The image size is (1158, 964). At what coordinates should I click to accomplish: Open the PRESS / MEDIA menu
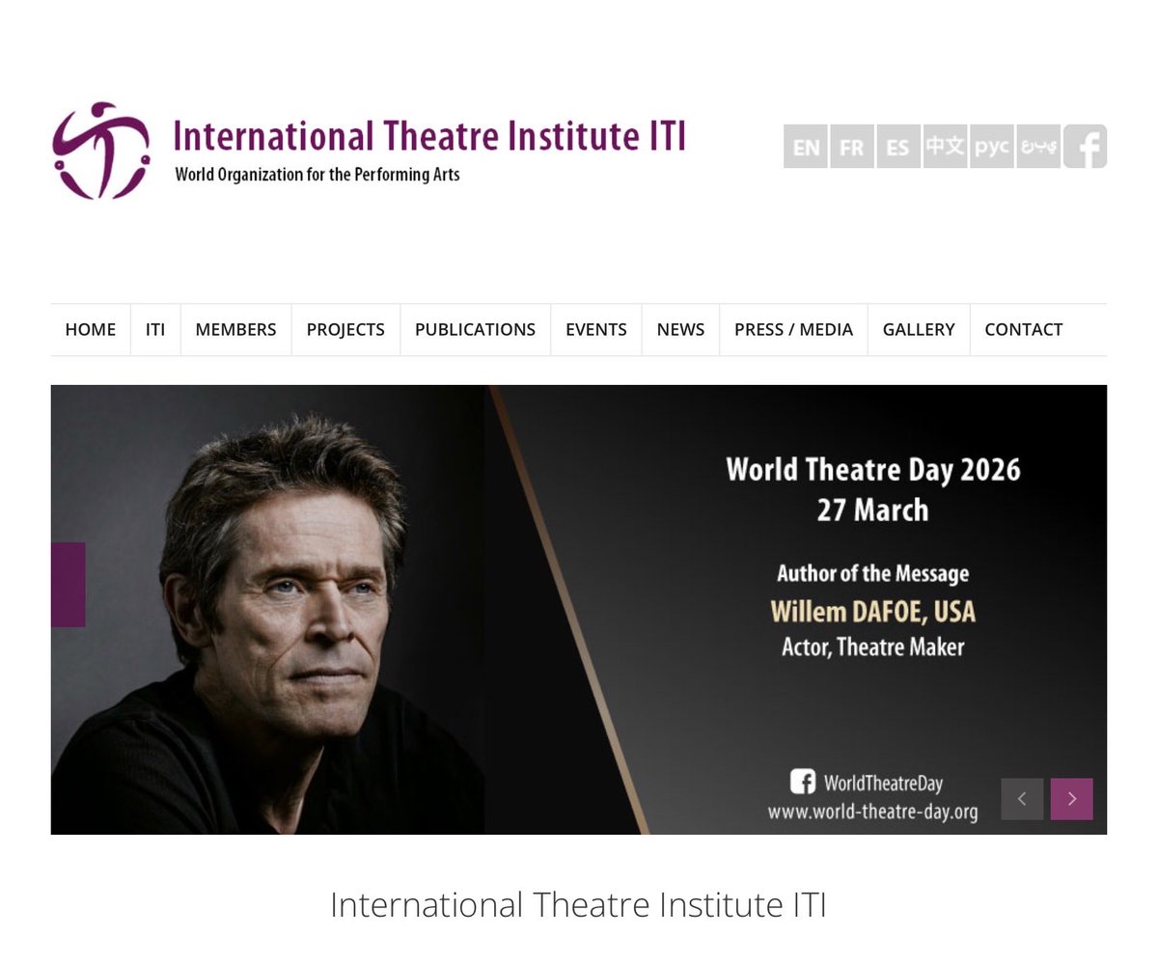point(793,329)
